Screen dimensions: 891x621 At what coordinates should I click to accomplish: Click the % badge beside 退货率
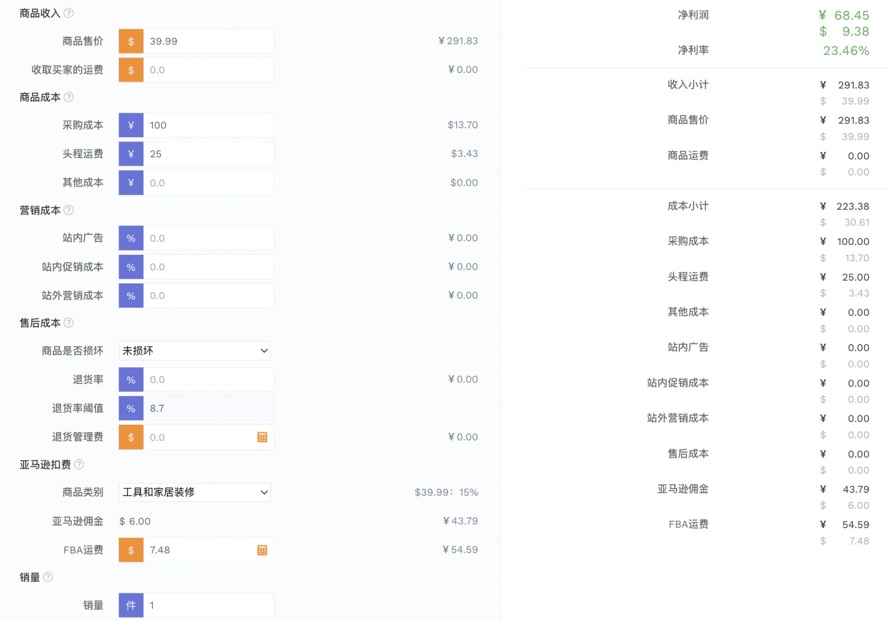pos(131,379)
